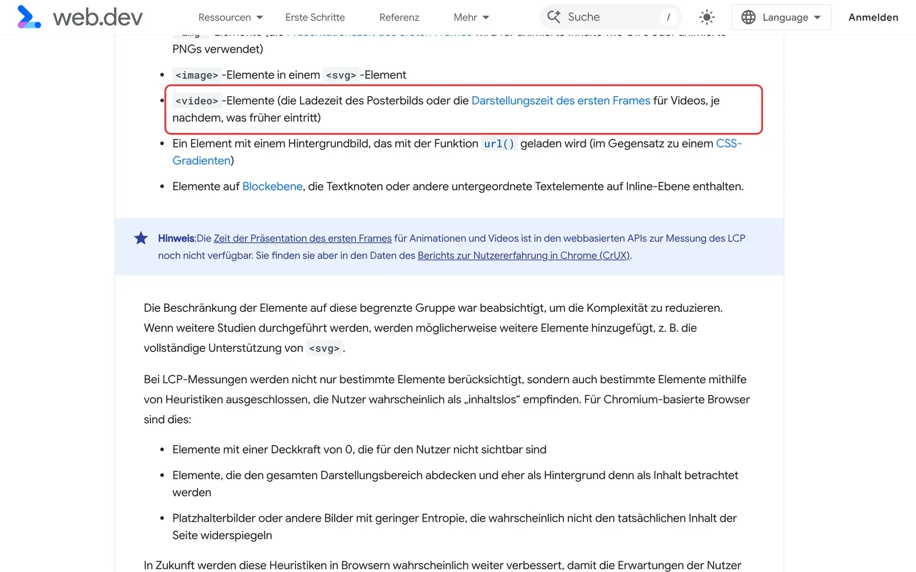
Task: Click the web.dev logo icon
Action: pos(29,17)
